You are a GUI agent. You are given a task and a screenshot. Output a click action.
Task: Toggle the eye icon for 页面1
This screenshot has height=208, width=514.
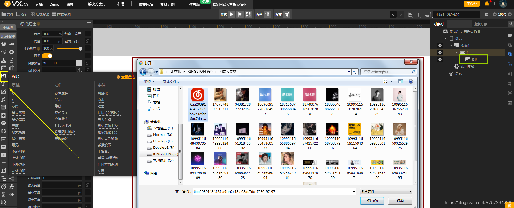[440, 45]
